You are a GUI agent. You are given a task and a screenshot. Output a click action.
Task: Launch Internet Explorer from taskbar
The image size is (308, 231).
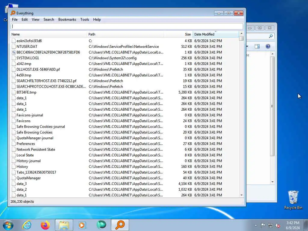pos(27,225)
